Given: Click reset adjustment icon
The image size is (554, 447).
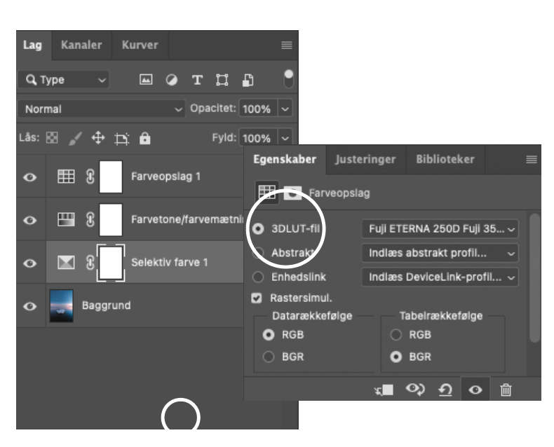Looking at the screenshot, I should coord(445,390).
